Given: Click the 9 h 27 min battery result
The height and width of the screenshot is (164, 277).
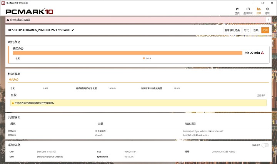Looking at the screenshot, I should [252, 53].
